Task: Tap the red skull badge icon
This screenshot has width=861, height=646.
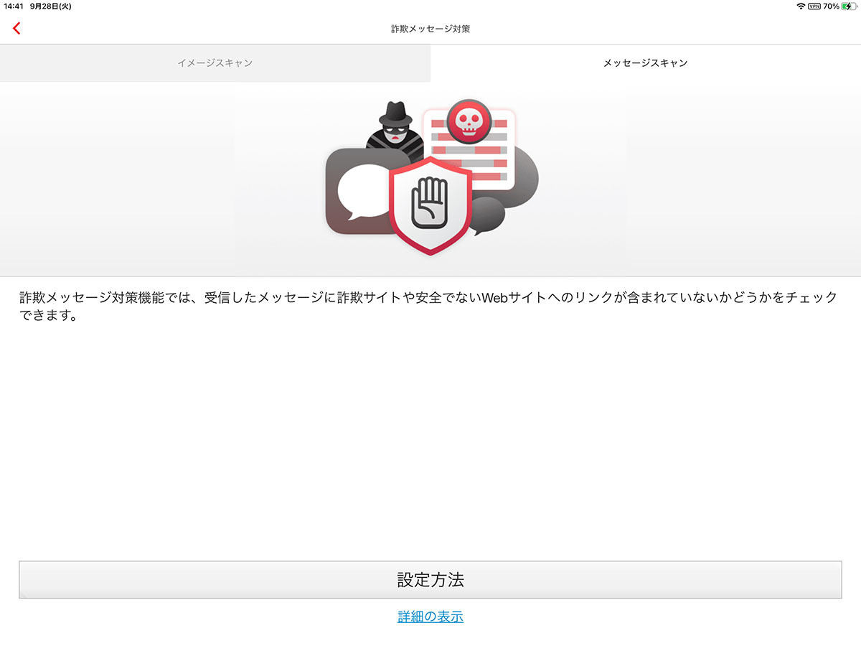Action: pyautogui.click(x=469, y=121)
